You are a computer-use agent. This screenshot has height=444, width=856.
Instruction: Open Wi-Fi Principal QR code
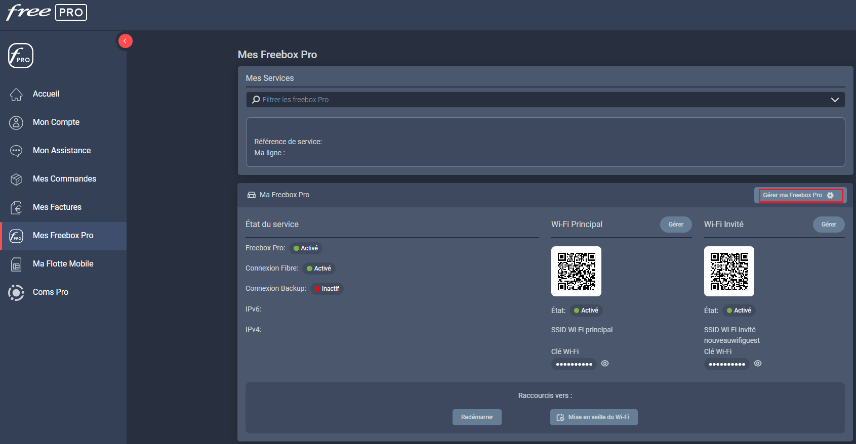(576, 271)
